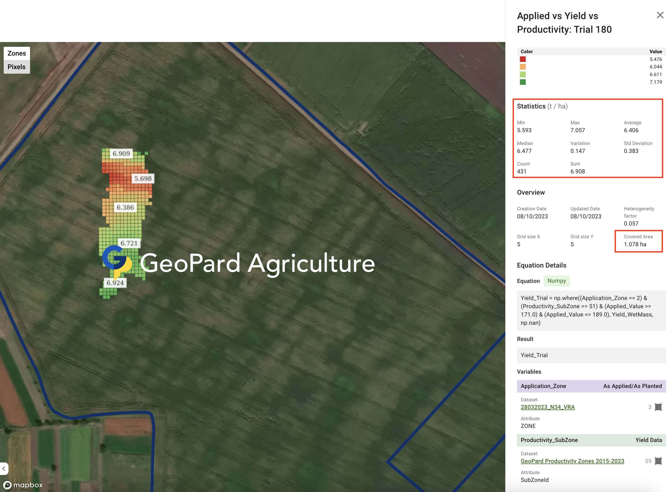The width and height of the screenshot is (670, 492).
Task: Collapse side panel with left chevron
Action: (x=4, y=469)
